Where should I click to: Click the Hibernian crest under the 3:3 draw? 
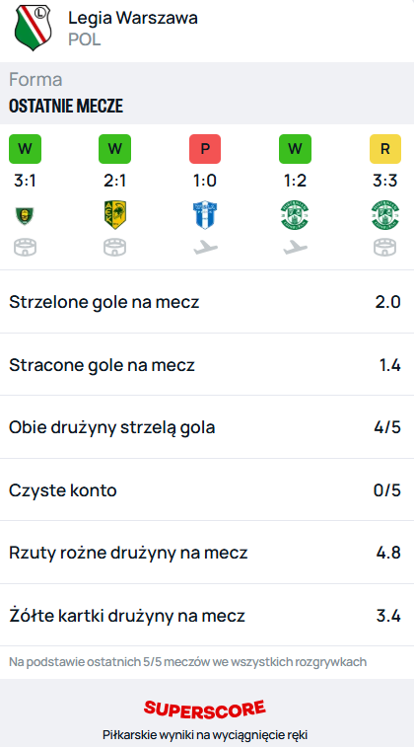385,215
